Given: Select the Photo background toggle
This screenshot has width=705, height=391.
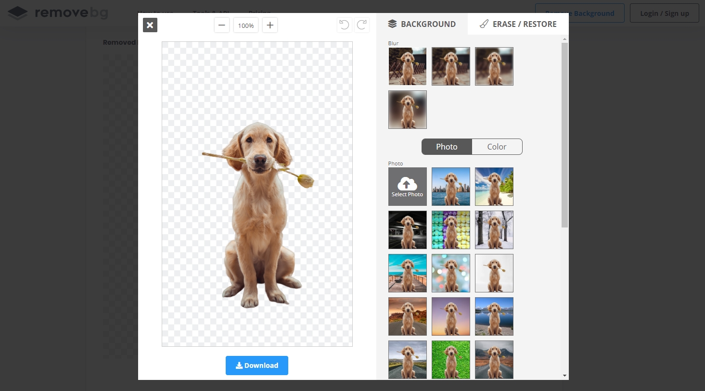Looking at the screenshot, I should click(x=447, y=147).
